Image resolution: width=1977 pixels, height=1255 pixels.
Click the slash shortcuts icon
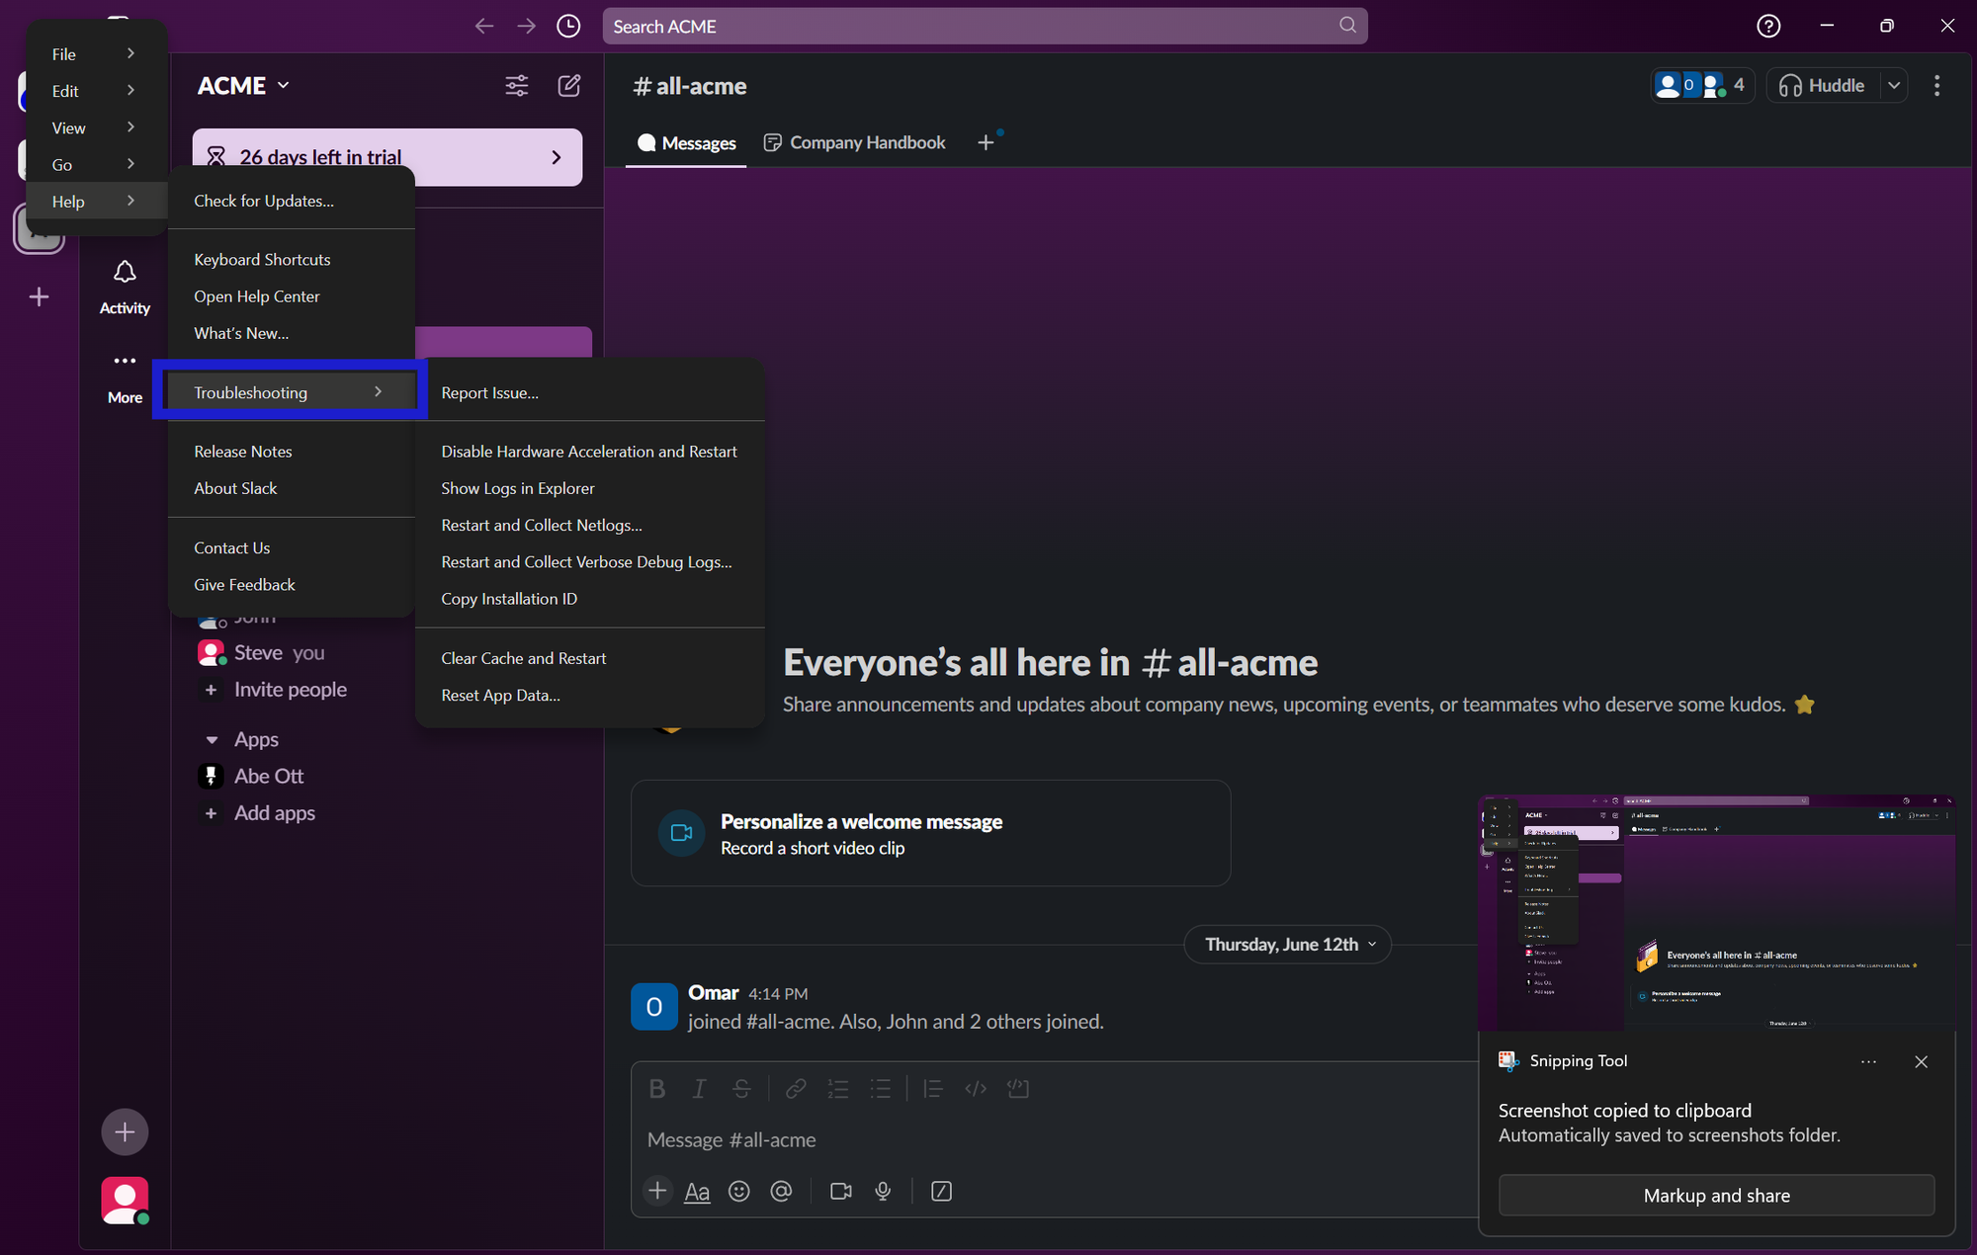click(x=941, y=1192)
